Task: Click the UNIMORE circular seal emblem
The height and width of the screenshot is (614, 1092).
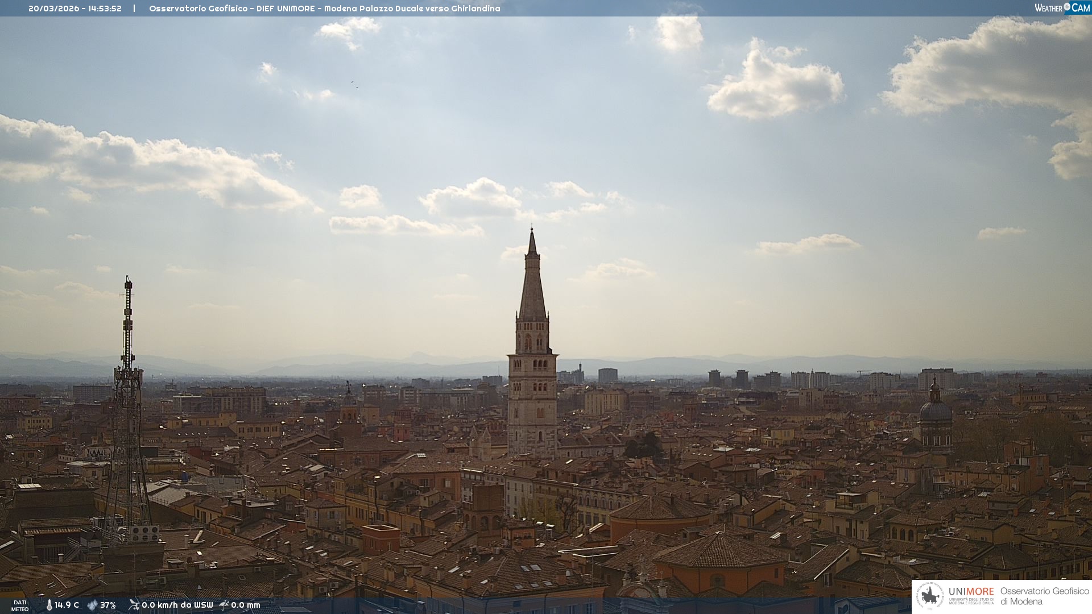Action: tap(930, 596)
